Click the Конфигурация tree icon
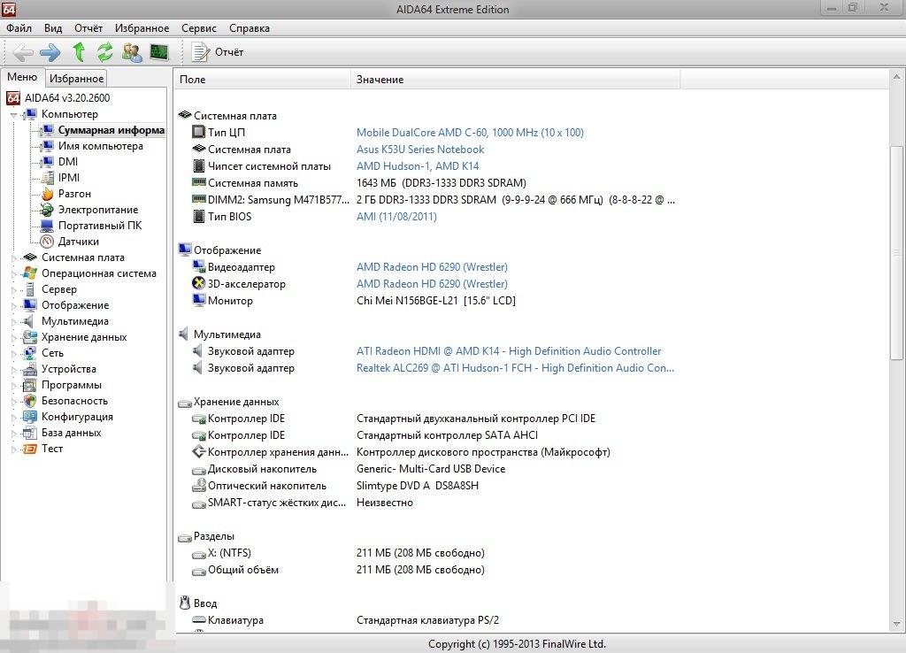The height and width of the screenshot is (653, 906). [30, 417]
